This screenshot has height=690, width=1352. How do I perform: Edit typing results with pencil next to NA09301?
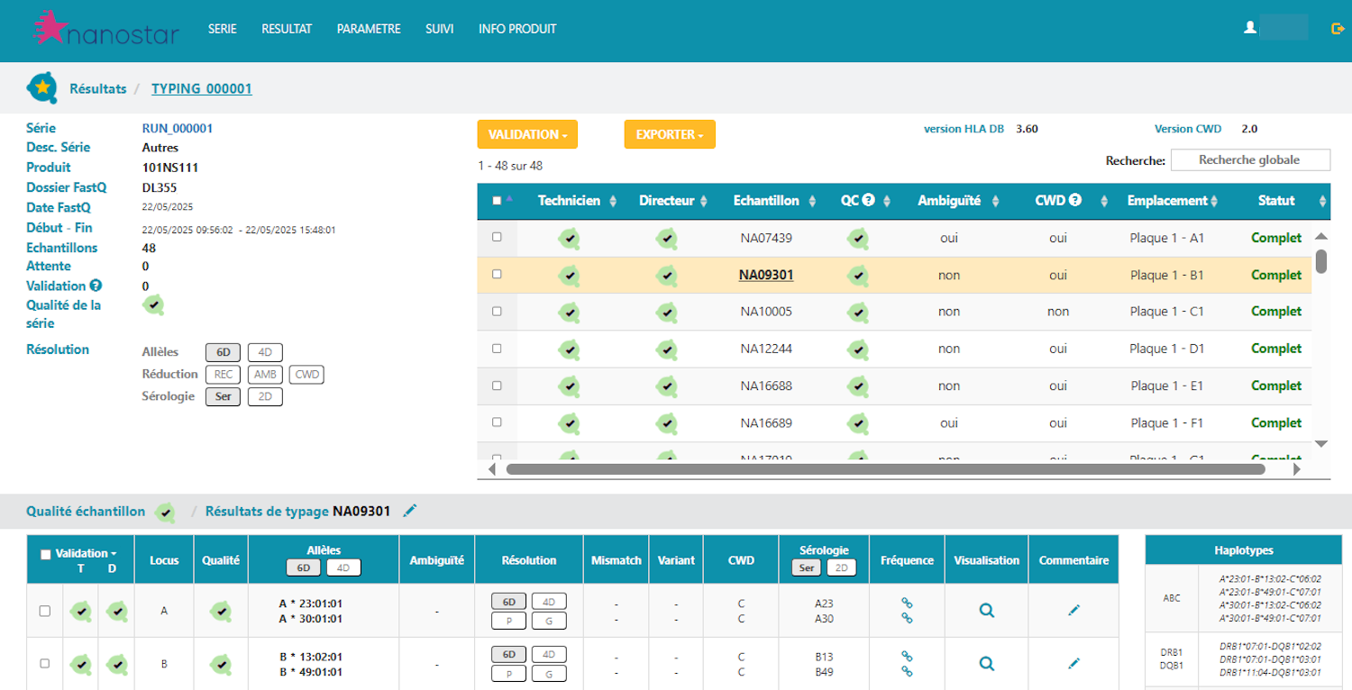410,511
